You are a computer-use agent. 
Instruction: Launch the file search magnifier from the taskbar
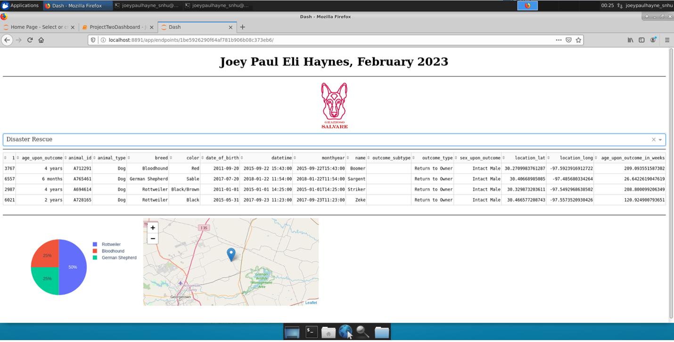(x=363, y=332)
